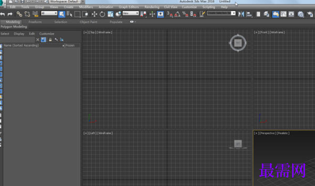This screenshot has height=186, width=315.
Task: Open Schematic View icon
Action: point(291,14)
